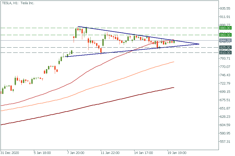Click the 844.28 current price label
Screen dimensions: 235x156
(x=225, y=41)
